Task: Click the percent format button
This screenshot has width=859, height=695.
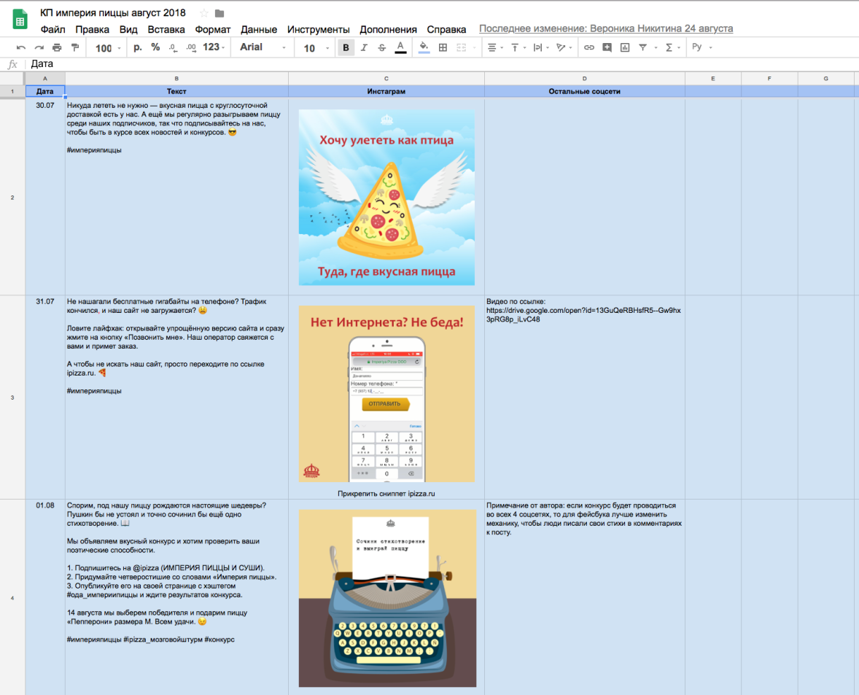Action: [155, 47]
